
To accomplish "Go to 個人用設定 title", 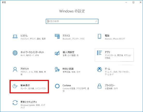I will 69,52.
